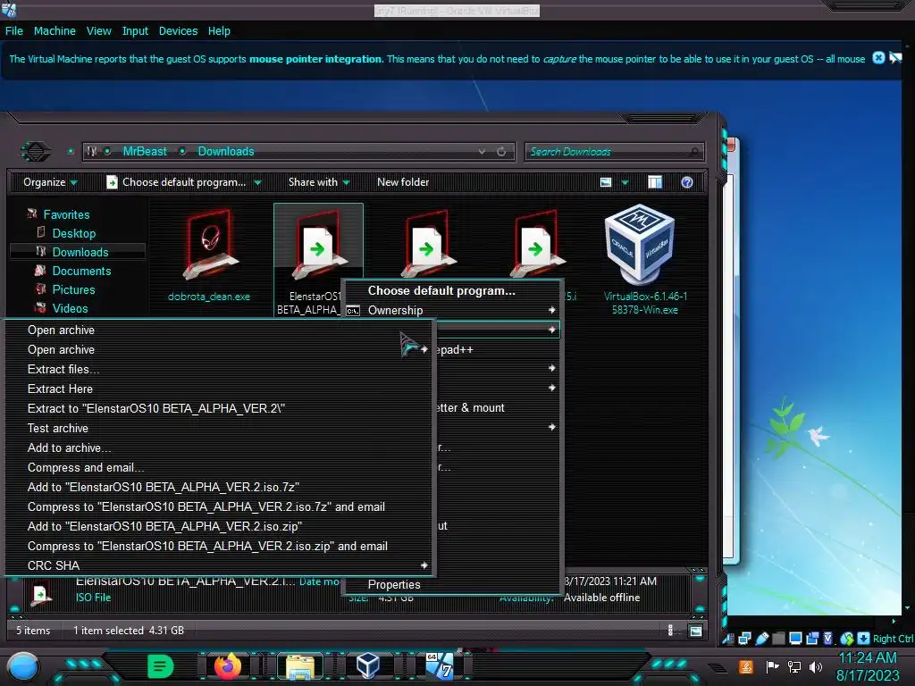Expand the arrow next to Choose default program
The width and height of the screenshot is (915, 686).
[x=257, y=182]
